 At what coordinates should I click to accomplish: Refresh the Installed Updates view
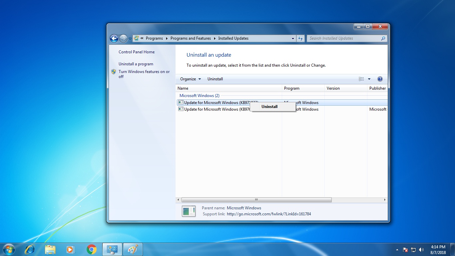pyautogui.click(x=300, y=38)
